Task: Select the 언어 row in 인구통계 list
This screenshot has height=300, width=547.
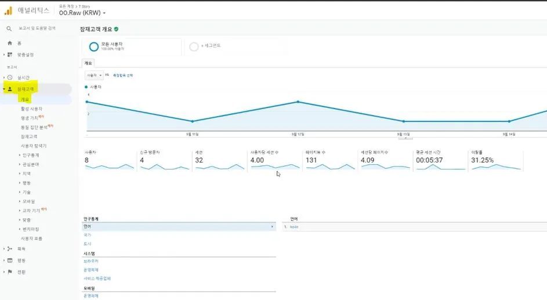Action: [x=179, y=227]
